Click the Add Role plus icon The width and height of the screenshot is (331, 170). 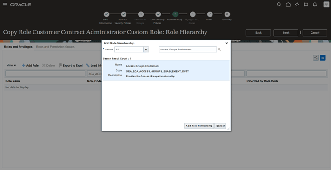coord(24,66)
